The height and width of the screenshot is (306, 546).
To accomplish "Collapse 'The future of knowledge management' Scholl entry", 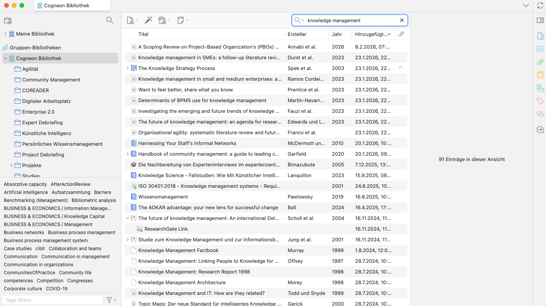I will coord(128,218).
